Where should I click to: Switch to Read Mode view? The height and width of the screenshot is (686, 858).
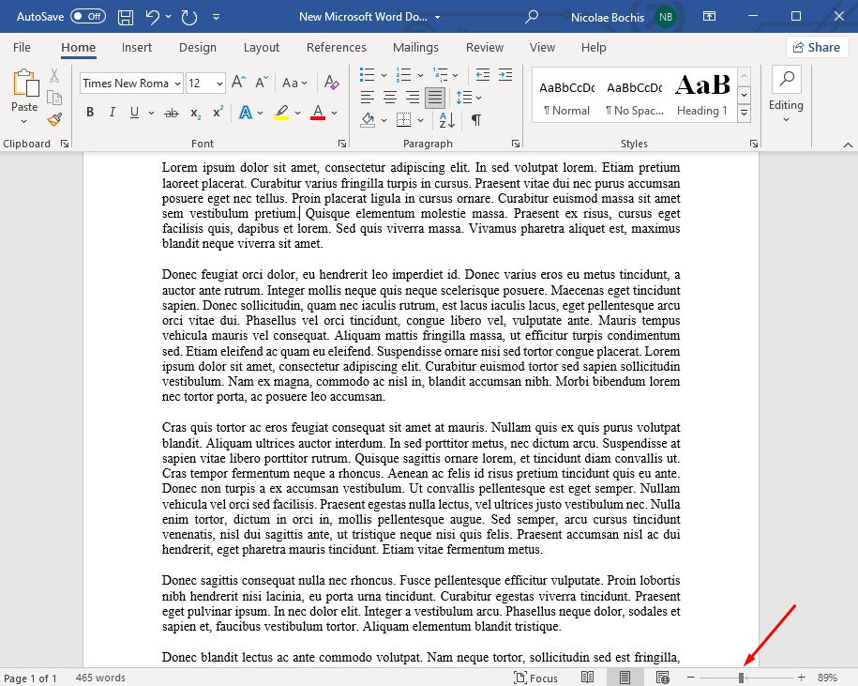tap(587, 678)
